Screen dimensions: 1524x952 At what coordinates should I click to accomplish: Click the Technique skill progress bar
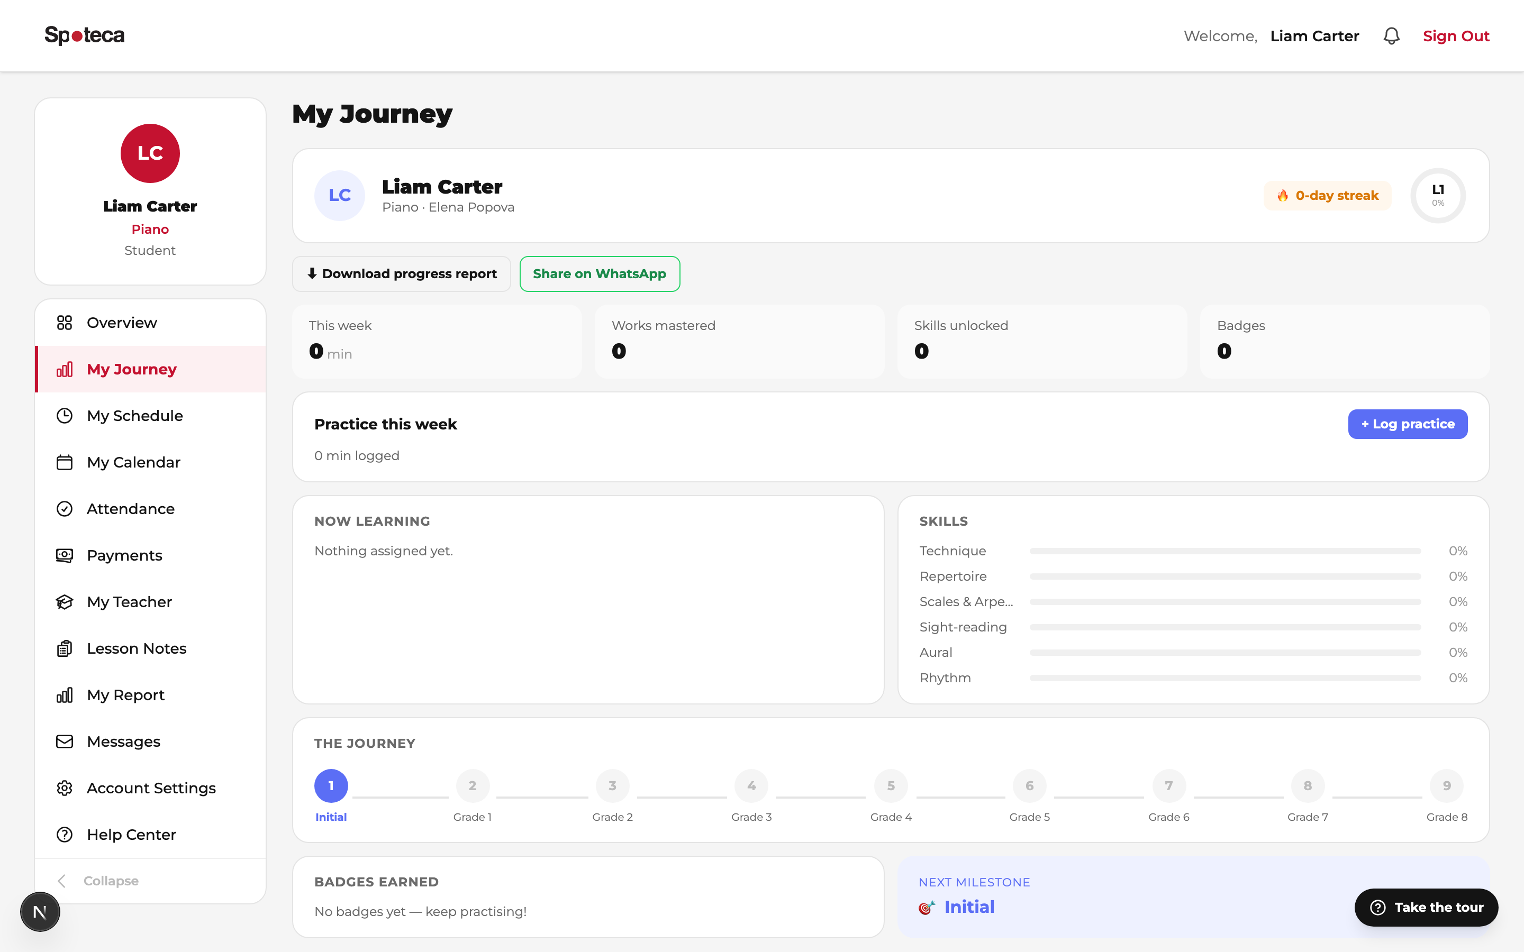click(x=1225, y=551)
